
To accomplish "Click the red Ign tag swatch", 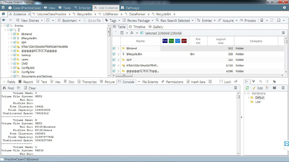I will (x=184, y=41).
